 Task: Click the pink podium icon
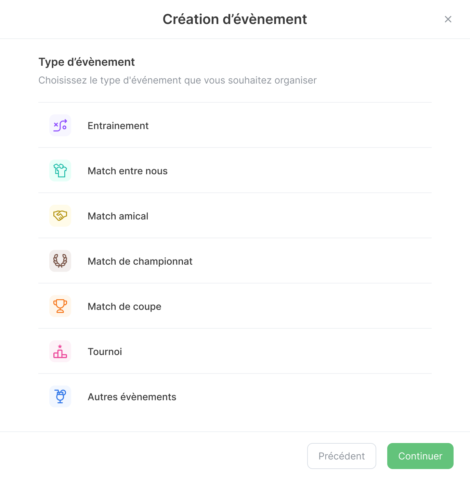click(x=60, y=351)
